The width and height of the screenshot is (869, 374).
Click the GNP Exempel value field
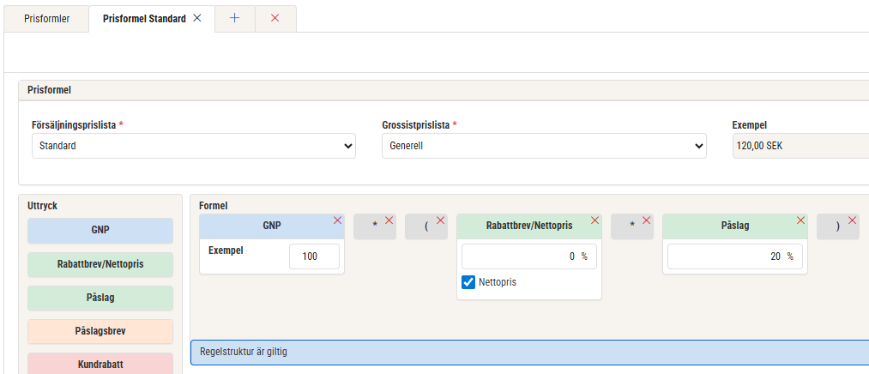tap(314, 256)
